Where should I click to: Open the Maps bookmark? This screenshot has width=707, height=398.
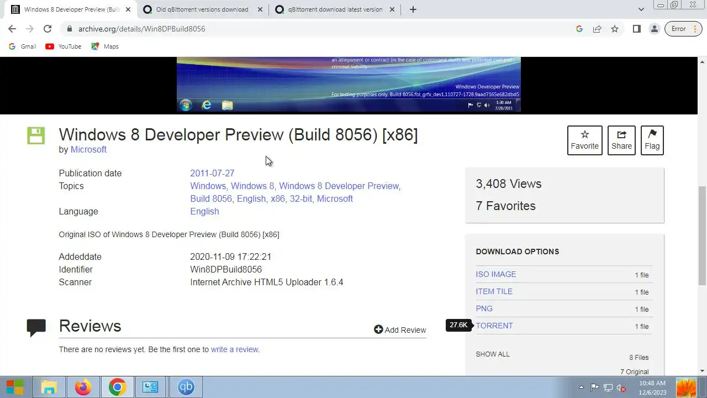(105, 46)
